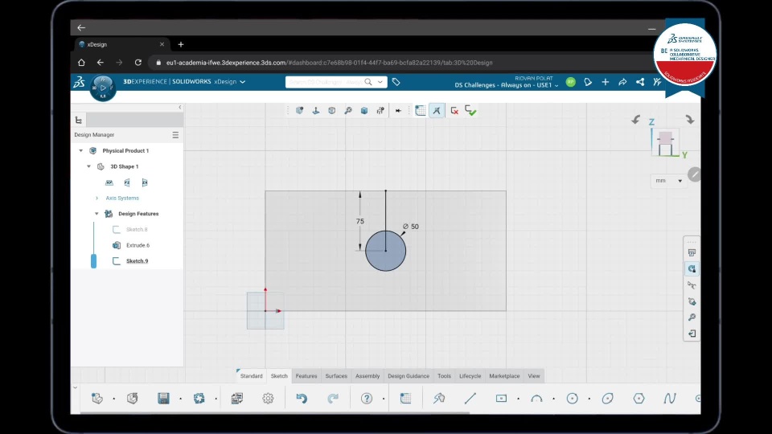Click the update refresh icon in bottom toolbar
Viewport: 772px width, 434px height.
click(x=199, y=398)
